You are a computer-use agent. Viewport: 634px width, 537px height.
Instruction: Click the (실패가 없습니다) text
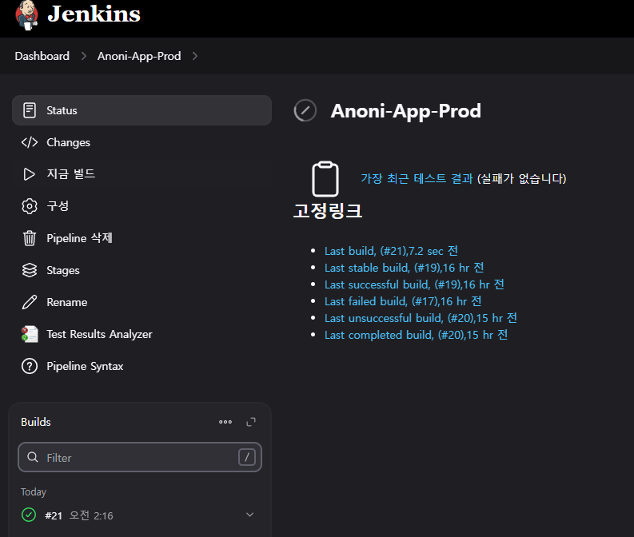point(522,178)
